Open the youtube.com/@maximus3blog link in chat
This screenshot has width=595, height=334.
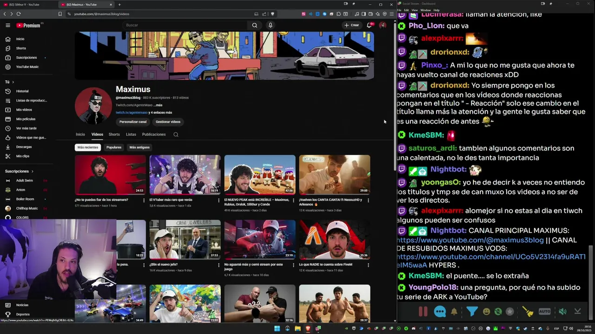pyautogui.click(x=470, y=240)
